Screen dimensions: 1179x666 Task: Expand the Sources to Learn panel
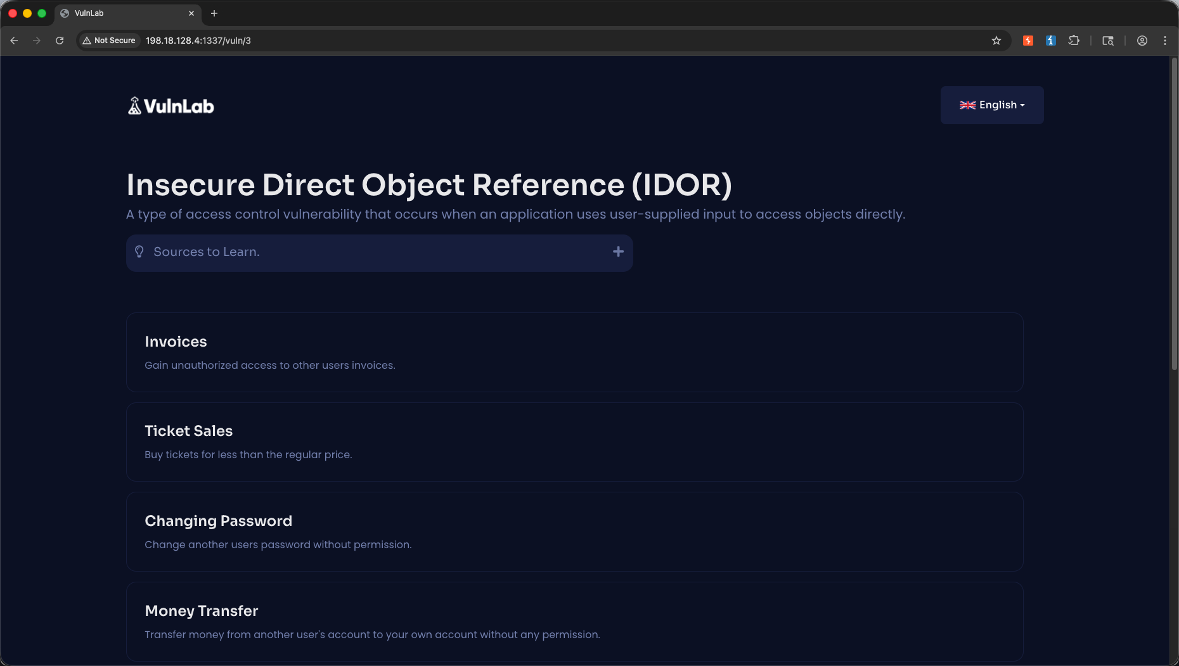pyautogui.click(x=380, y=252)
